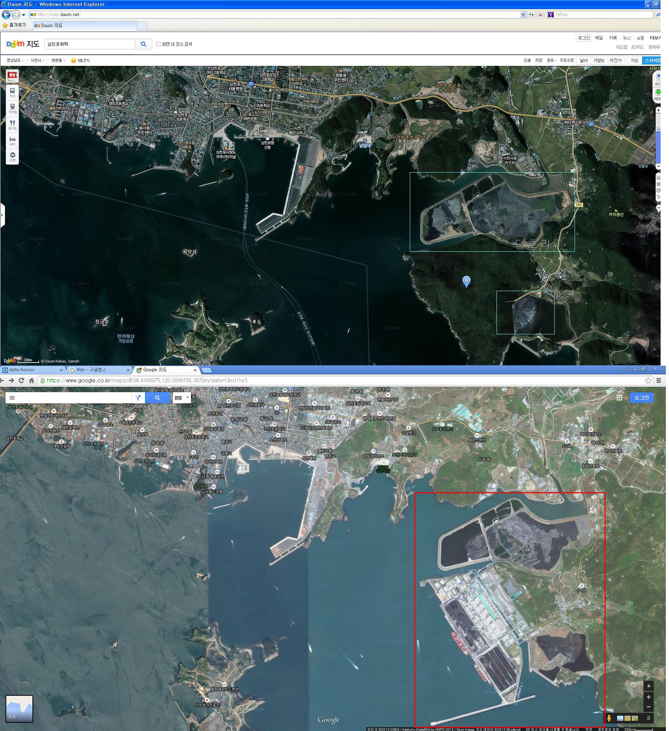Open the 카페 cafe link
The height and width of the screenshot is (731, 669).
tap(613, 38)
